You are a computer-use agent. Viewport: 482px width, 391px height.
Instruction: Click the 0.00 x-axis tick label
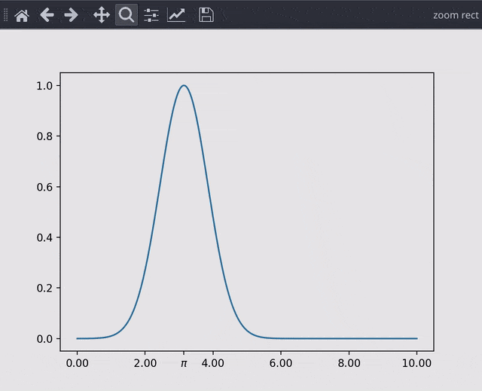[77, 363]
